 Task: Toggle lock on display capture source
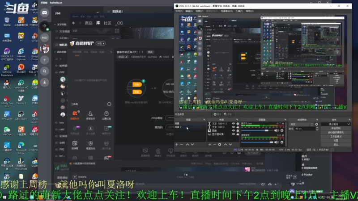click(x=238, y=134)
